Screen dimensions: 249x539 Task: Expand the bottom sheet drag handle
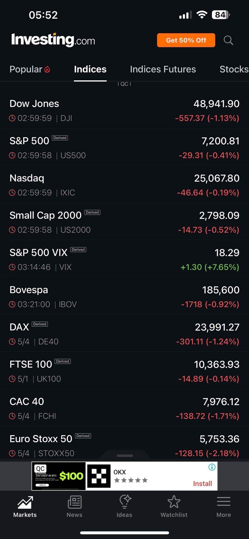click(125, 455)
